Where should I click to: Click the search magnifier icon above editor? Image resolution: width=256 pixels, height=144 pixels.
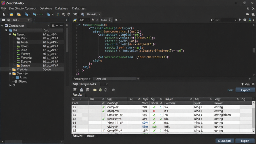pos(212,20)
